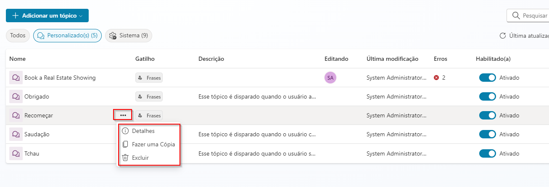Click the Saudação topic icon

click(16, 134)
